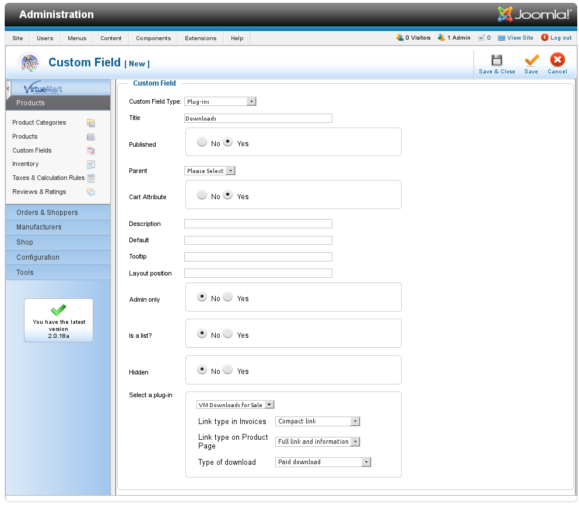Open the Components menu
The height and width of the screenshot is (505, 579).
click(x=153, y=38)
